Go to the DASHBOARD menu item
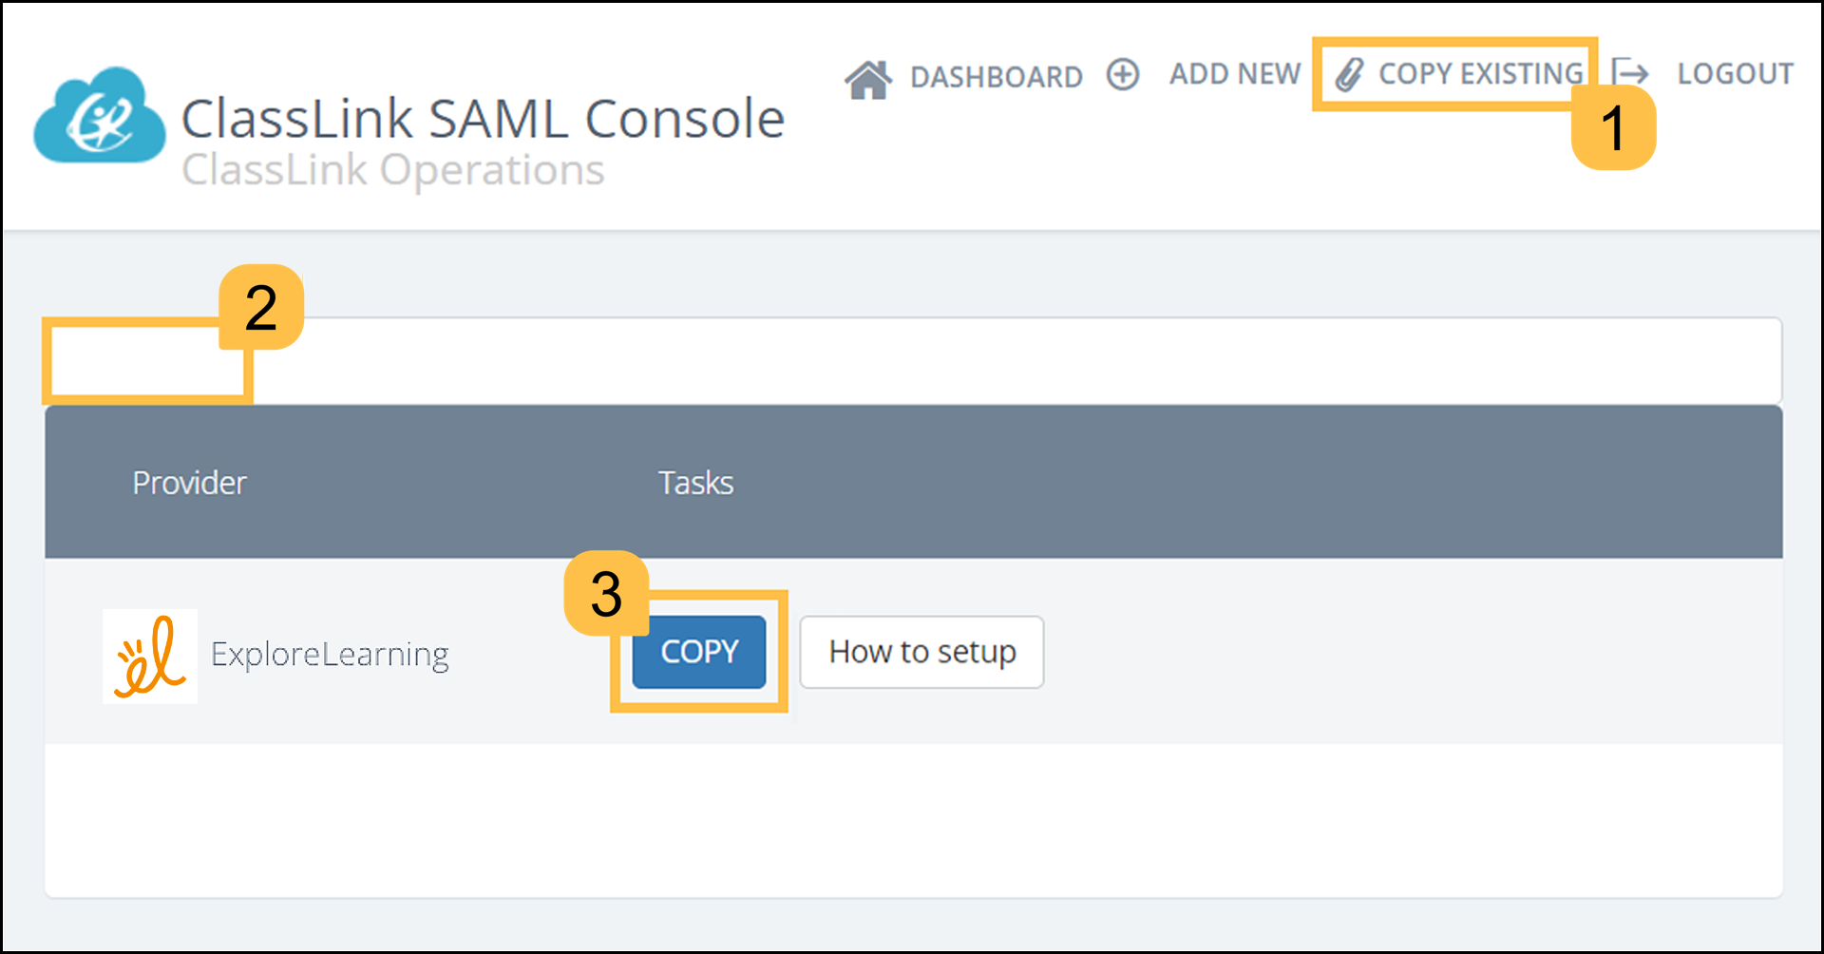 (996, 76)
